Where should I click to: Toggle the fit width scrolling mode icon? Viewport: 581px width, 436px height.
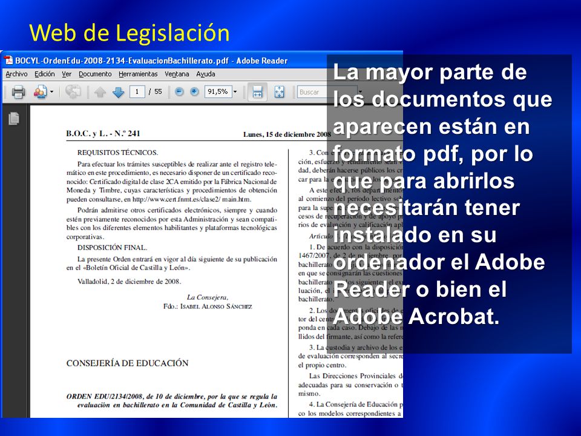(x=257, y=92)
